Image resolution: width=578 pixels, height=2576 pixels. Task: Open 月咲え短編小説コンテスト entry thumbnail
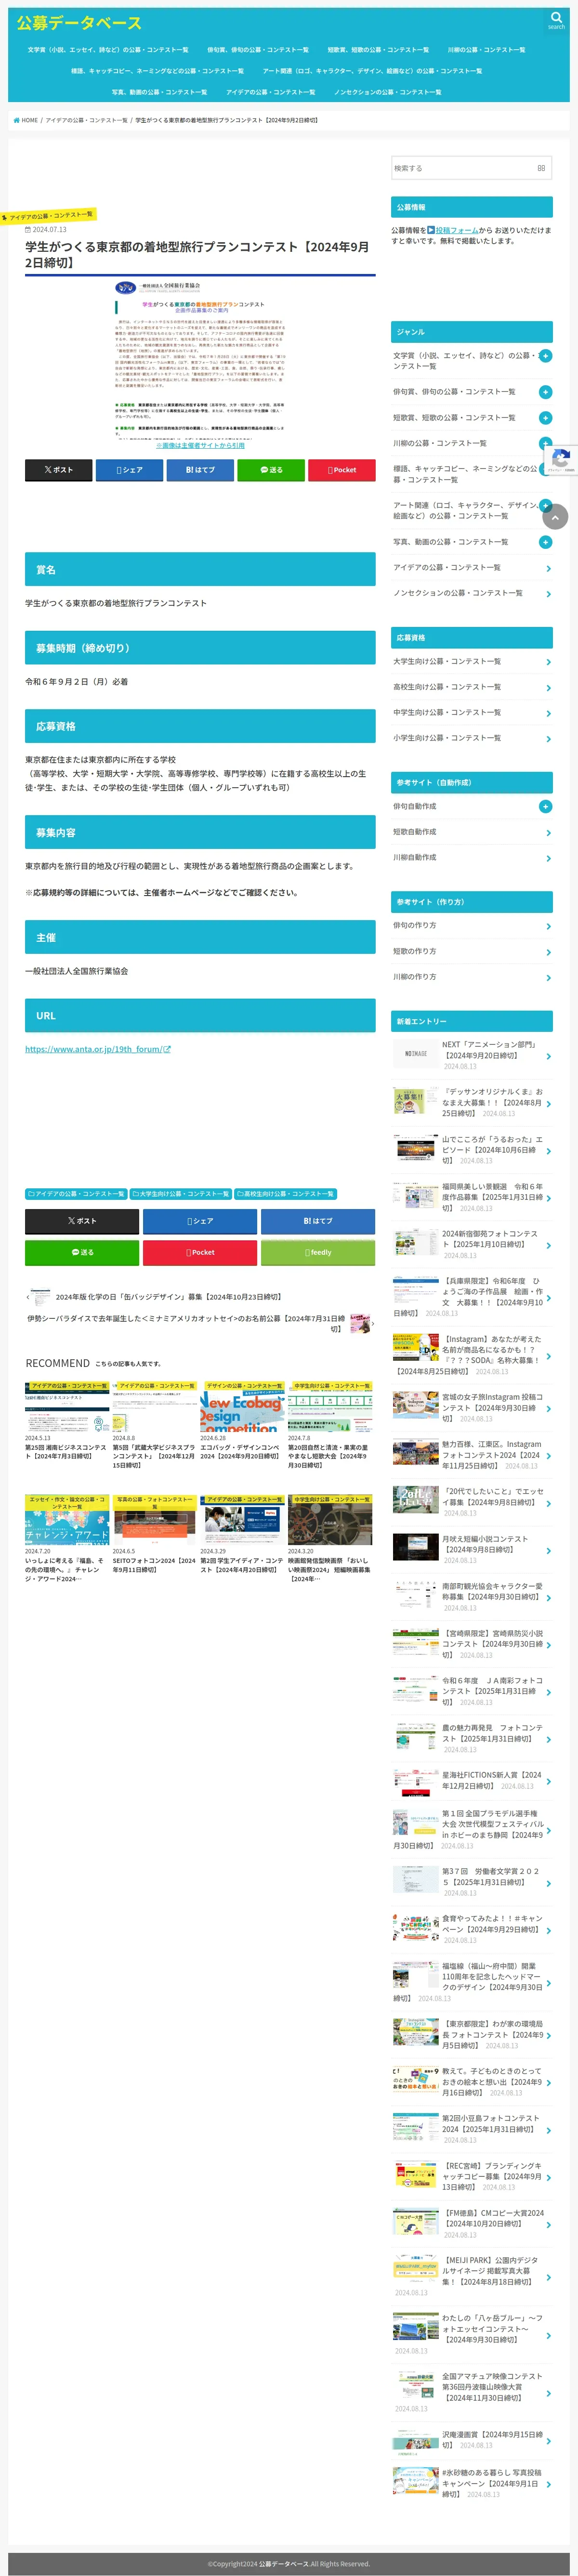(415, 1546)
